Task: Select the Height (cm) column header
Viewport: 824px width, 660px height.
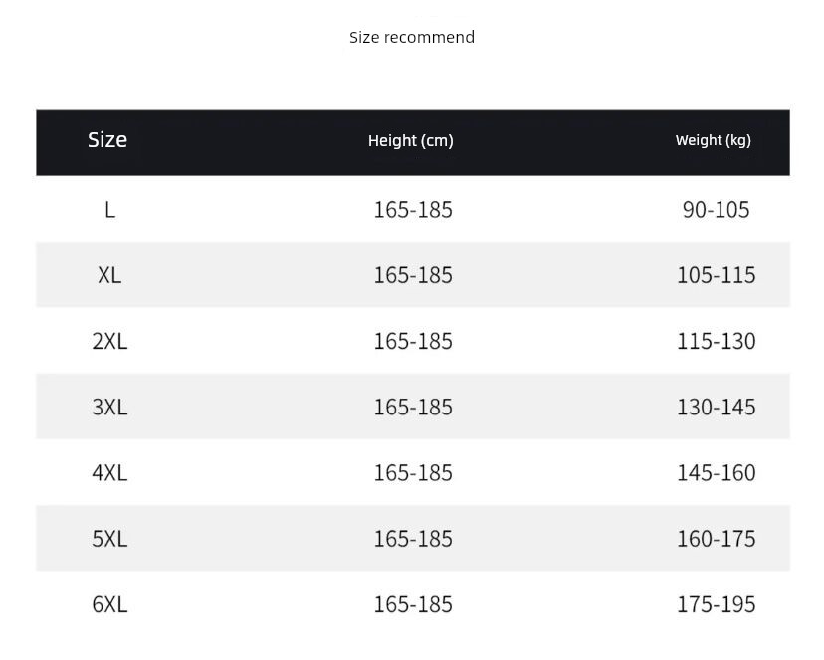Action: [x=411, y=141]
